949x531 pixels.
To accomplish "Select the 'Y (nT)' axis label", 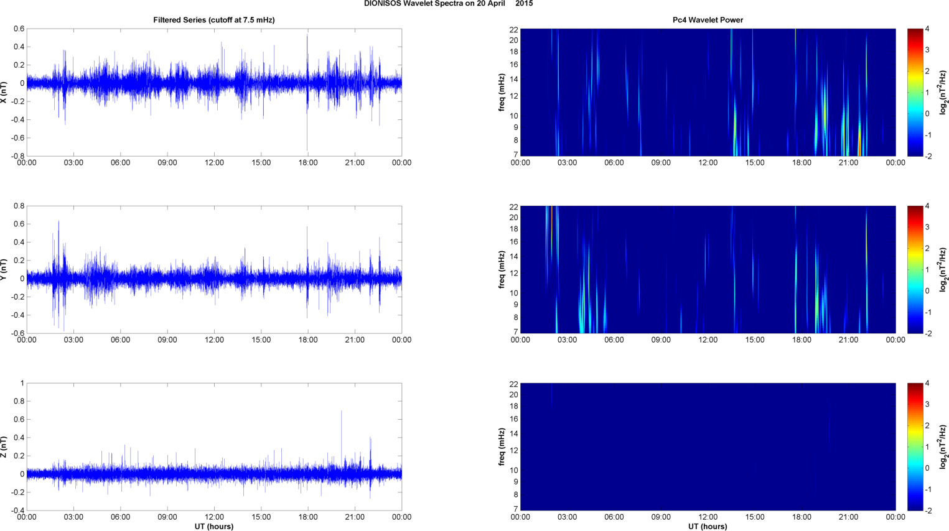I will click(4, 269).
